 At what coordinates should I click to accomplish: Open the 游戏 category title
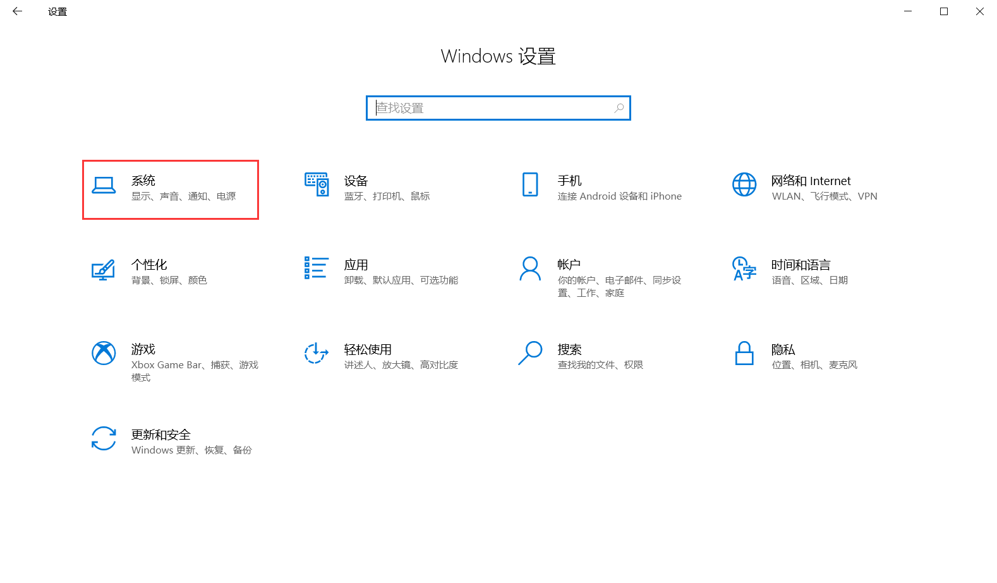click(x=143, y=349)
